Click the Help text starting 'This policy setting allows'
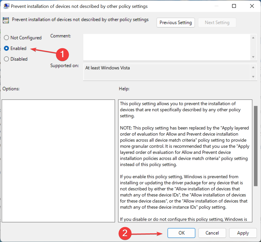261x242 pixels. click(x=180, y=110)
